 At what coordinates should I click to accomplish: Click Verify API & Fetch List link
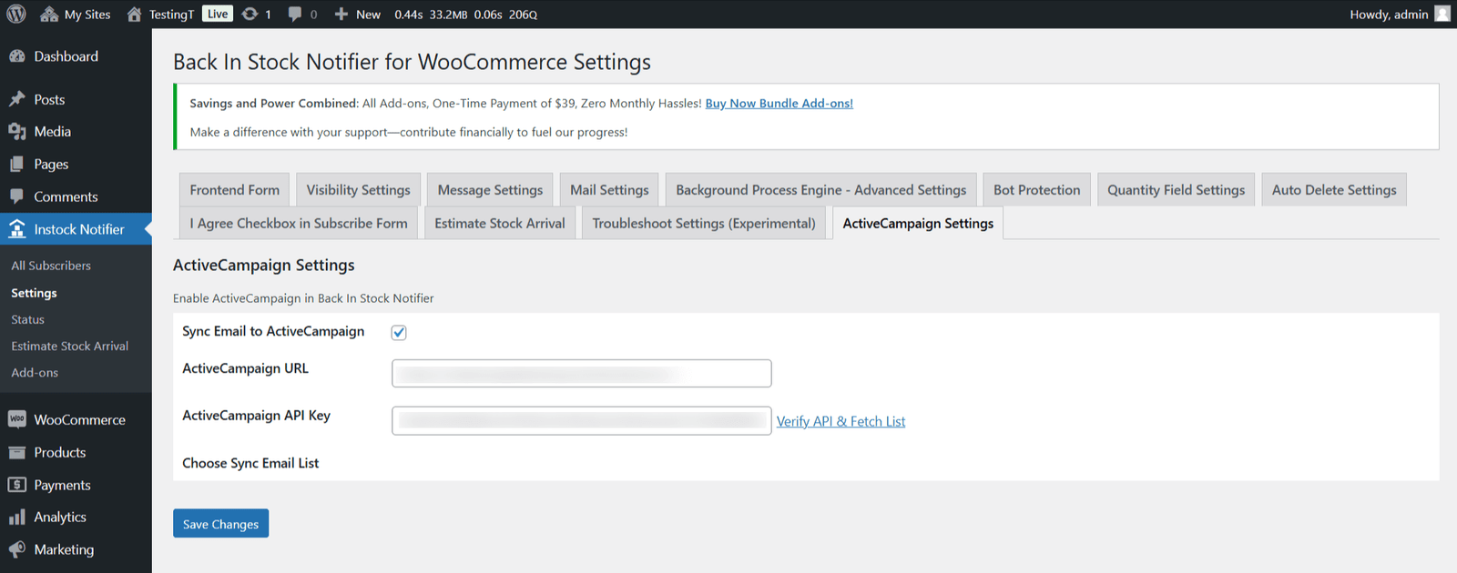click(x=841, y=421)
